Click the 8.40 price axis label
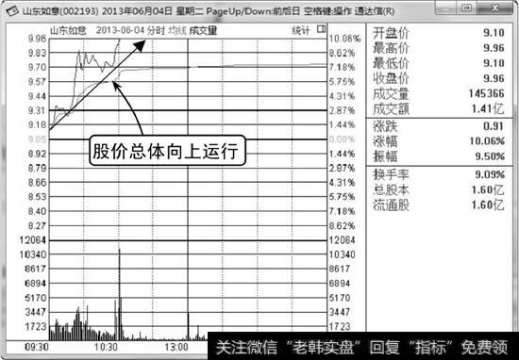This screenshot has height=360, width=519. [38, 211]
